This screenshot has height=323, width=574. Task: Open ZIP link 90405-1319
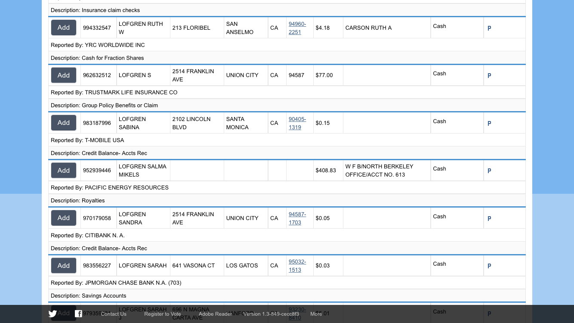(x=297, y=123)
